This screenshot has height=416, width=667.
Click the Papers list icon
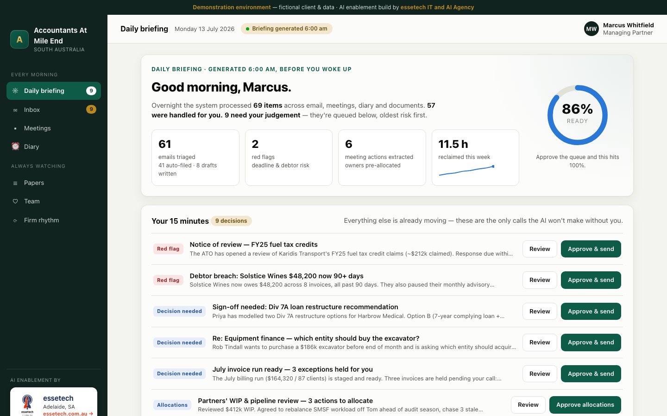[15, 183]
